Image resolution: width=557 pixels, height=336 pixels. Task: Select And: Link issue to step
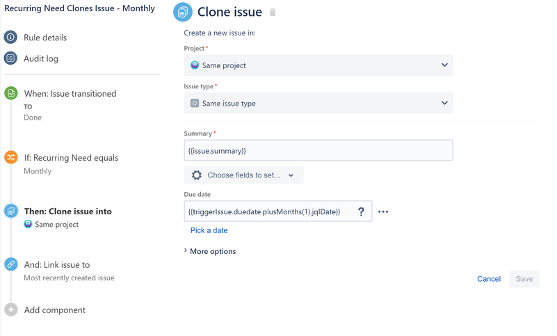(x=57, y=264)
